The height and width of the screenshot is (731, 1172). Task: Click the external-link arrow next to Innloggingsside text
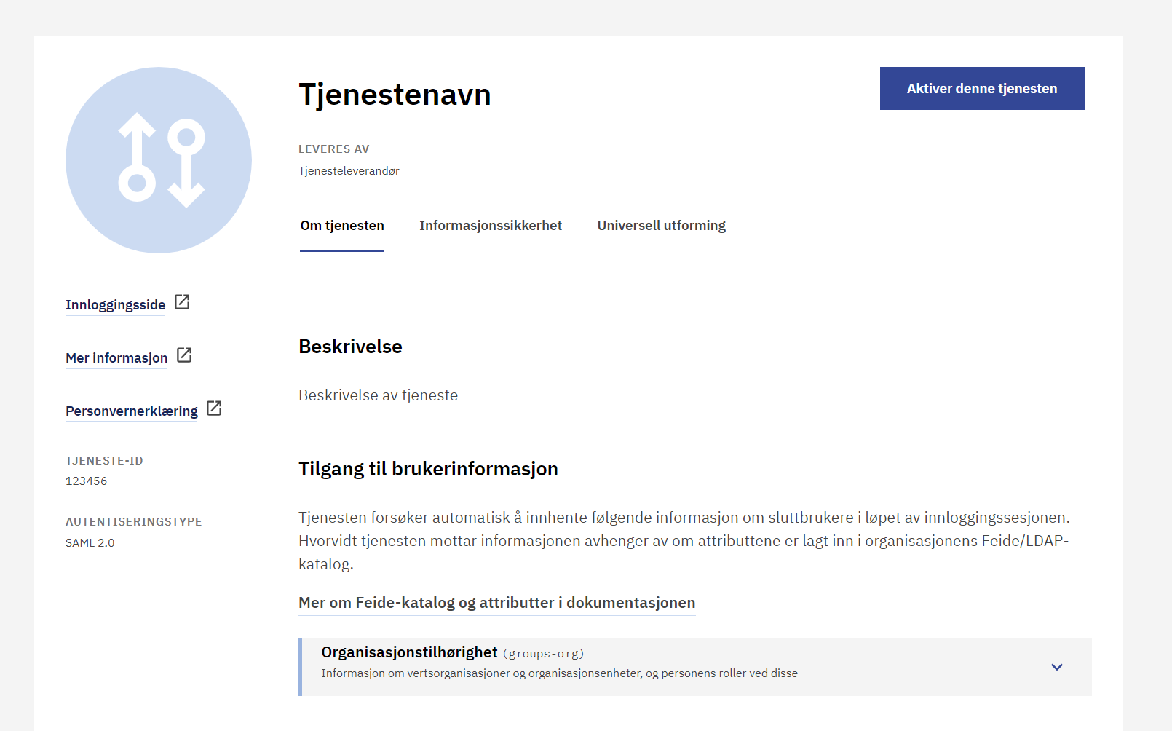(181, 302)
